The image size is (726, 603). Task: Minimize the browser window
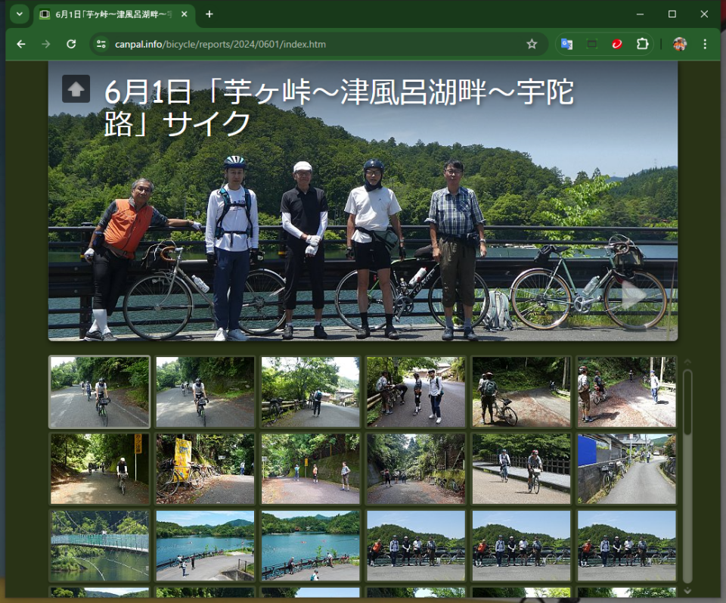pos(640,14)
